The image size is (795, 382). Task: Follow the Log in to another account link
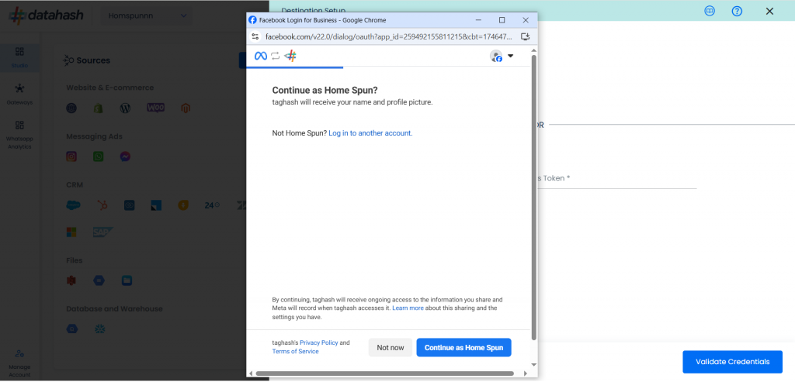pos(370,133)
